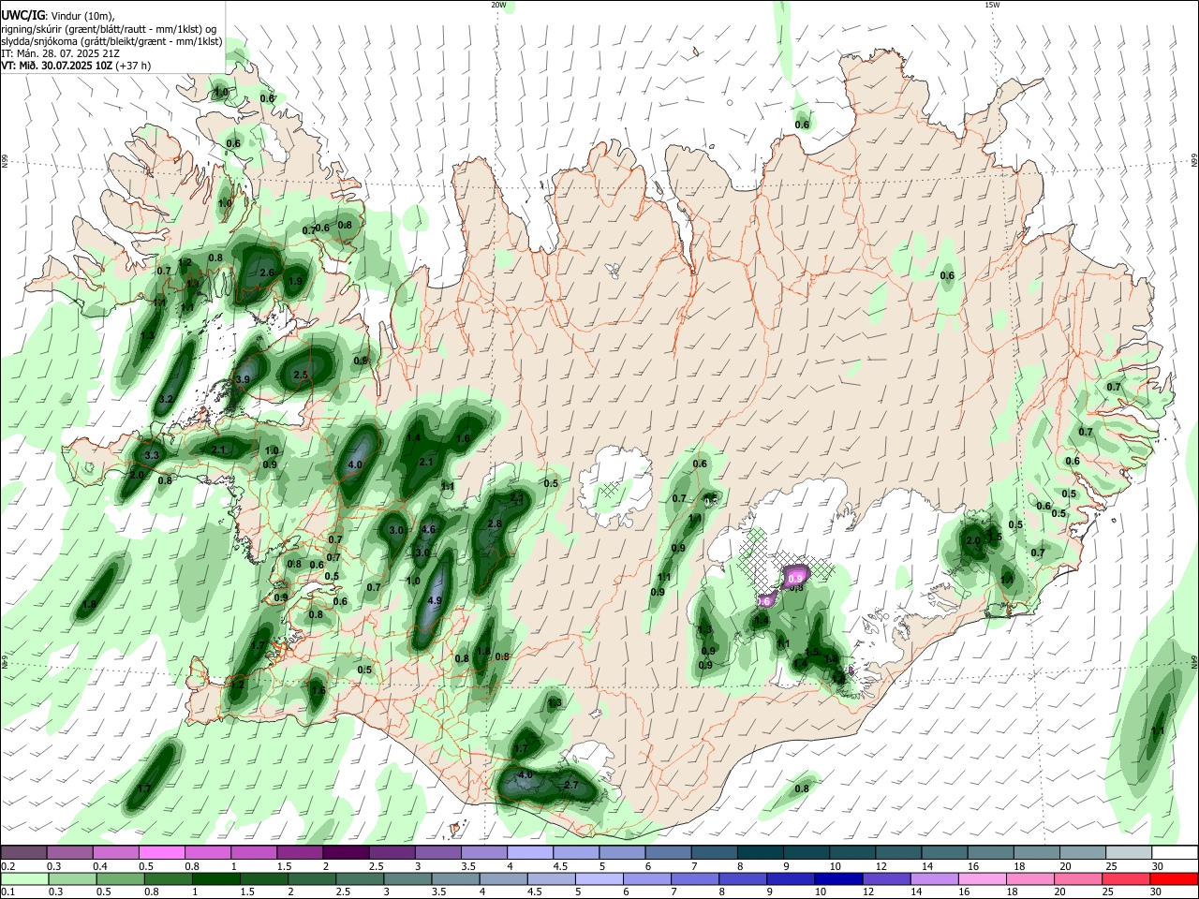
Task: Click the "4.9" precipitation value on the map
Action: click(x=435, y=600)
